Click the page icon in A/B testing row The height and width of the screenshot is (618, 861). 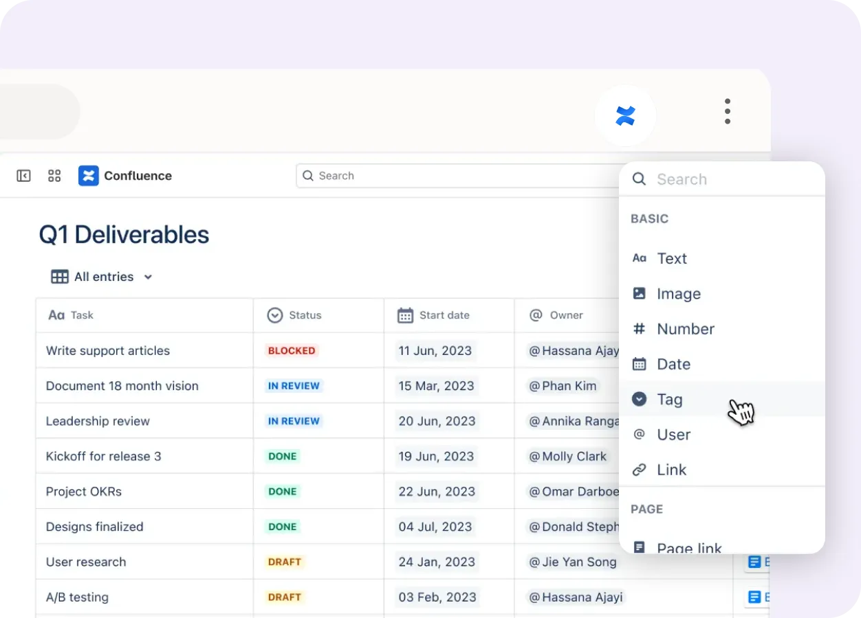pyautogui.click(x=755, y=597)
